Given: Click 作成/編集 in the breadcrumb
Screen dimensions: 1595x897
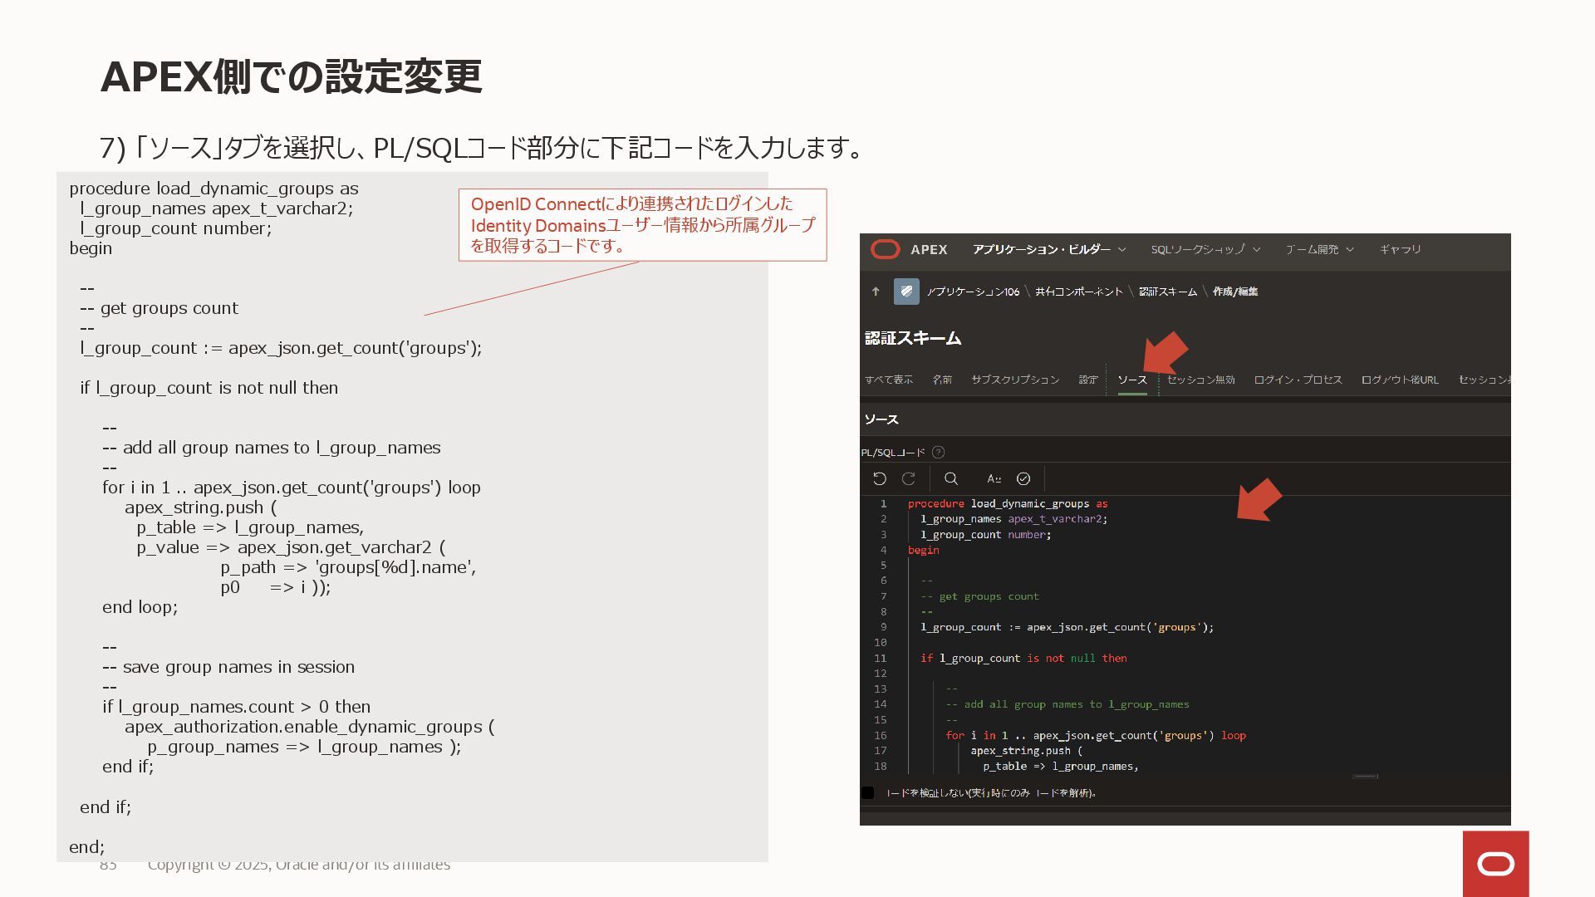Looking at the screenshot, I should 1234,292.
